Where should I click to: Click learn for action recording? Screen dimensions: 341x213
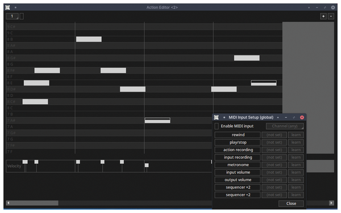pyautogui.click(x=296, y=150)
